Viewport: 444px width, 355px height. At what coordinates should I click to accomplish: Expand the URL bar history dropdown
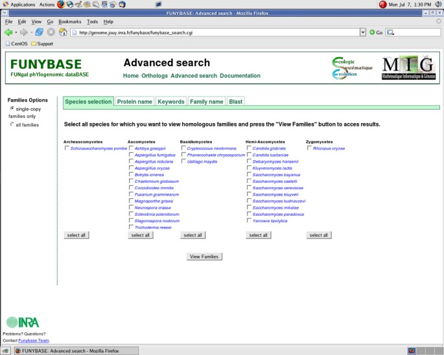click(363, 32)
